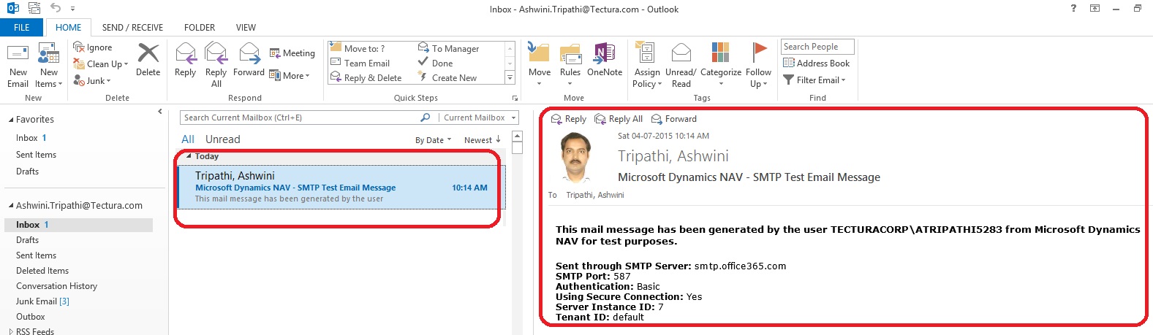Select To Manager quick step
The image size is (1153, 335).
[448, 48]
